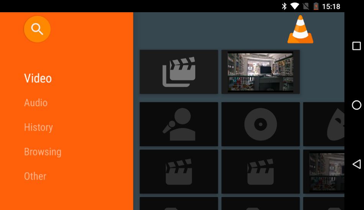Open the Audio section

click(36, 103)
